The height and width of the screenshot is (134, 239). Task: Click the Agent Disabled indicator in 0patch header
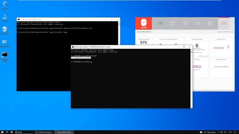pos(224,23)
